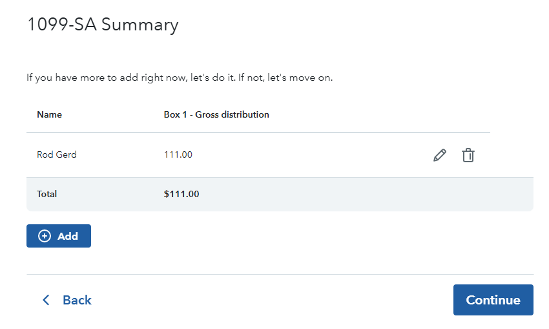Viewport: 549px width, 329px height.
Task: Click the left chevron next to Back
Action: click(46, 300)
